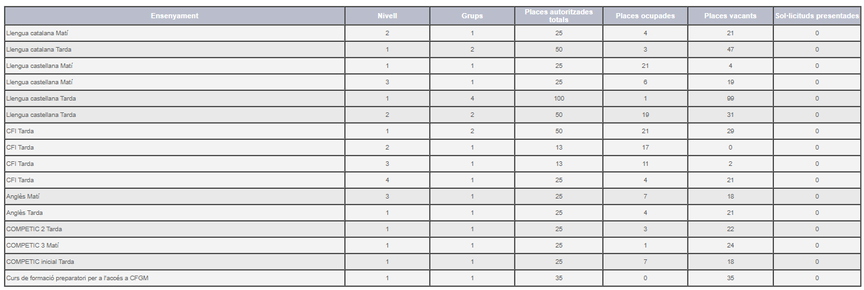Viewport: 864px width, 290px height.
Task: Click the CFI Tarda level 4 cell
Action: tap(387, 180)
